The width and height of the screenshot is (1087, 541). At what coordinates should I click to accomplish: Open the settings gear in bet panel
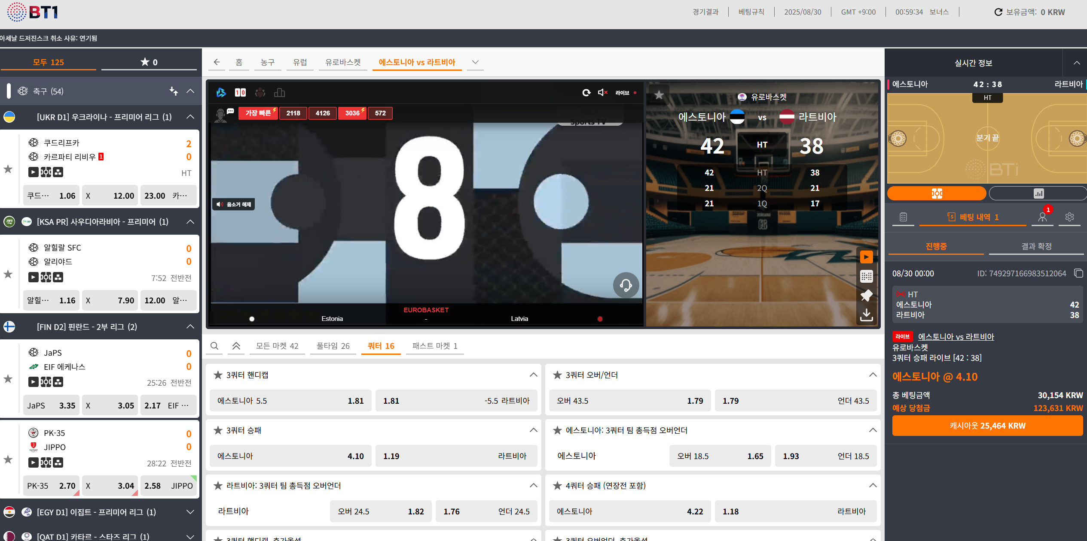(x=1069, y=217)
